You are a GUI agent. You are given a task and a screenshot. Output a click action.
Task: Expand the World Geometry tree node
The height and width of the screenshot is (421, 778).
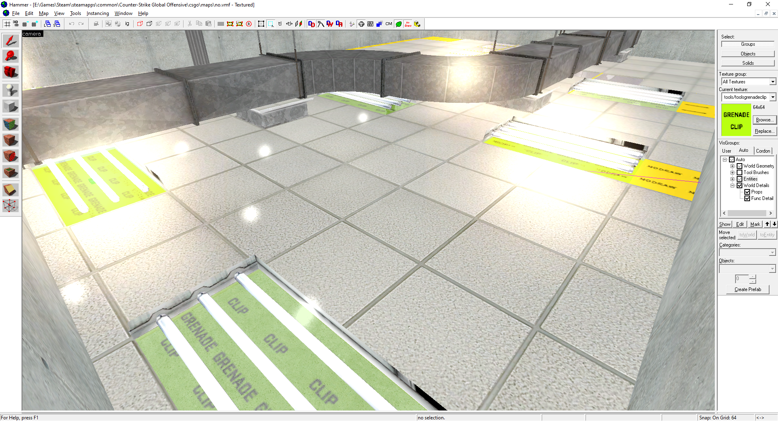click(x=733, y=166)
